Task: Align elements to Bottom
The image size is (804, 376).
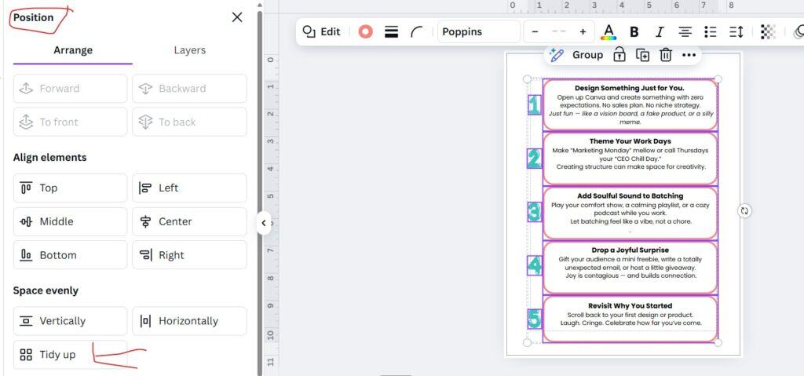Action: point(70,255)
